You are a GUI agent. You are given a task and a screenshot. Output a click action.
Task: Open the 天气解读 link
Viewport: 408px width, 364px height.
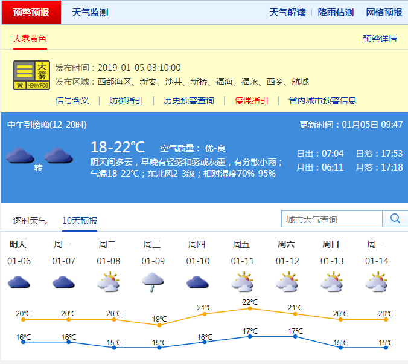[287, 13]
